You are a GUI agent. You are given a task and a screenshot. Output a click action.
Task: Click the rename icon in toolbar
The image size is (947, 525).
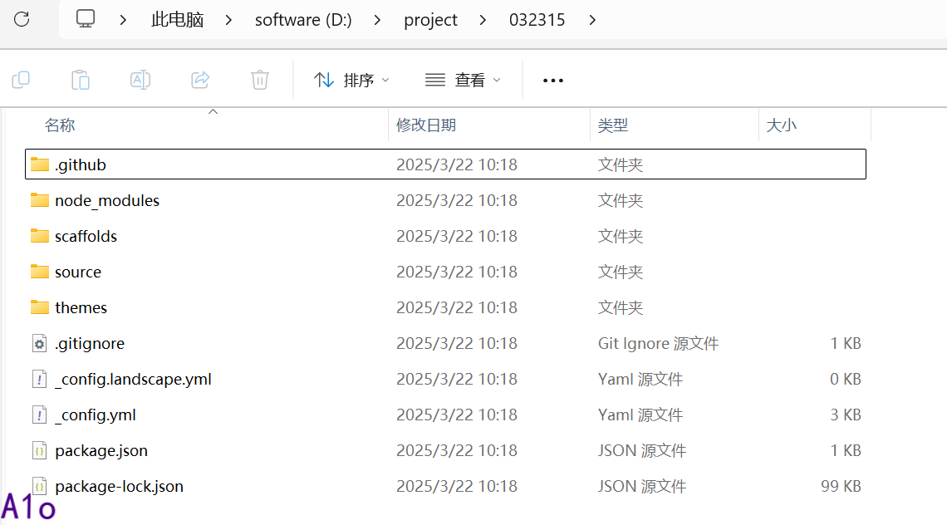140,80
